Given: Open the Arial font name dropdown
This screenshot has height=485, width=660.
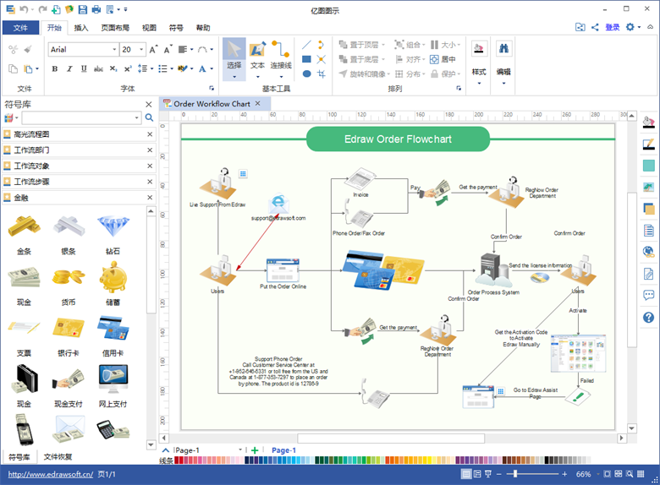Looking at the screenshot, I should coord(114,50).
